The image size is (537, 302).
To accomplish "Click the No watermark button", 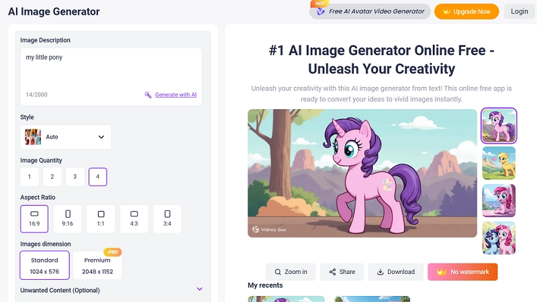I will (462, 272).
